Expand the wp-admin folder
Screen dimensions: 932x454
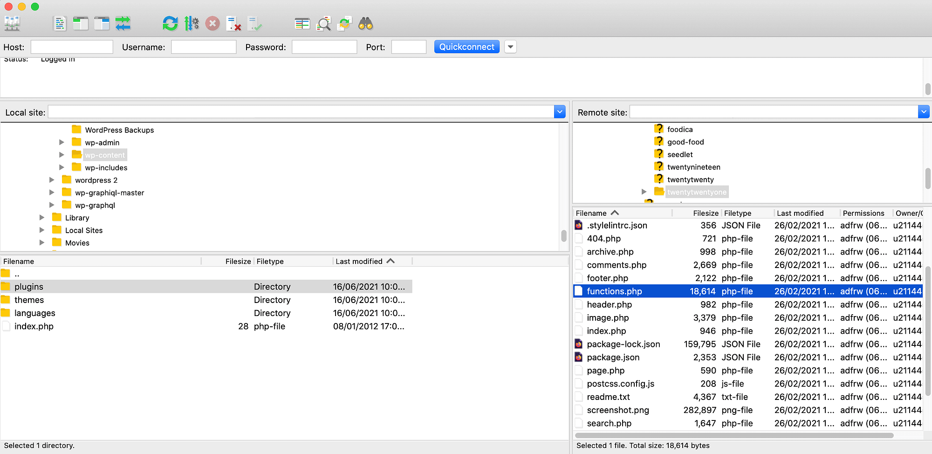[x=62, y=142]
